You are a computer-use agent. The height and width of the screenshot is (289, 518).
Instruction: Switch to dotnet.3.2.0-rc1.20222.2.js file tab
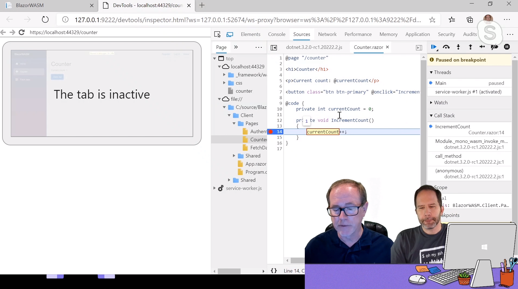pyautogui.click(x=314, y=47)
